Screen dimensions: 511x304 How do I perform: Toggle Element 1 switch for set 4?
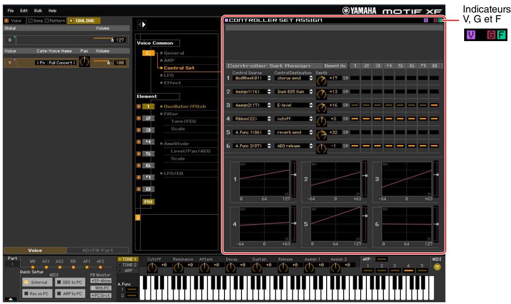click(355, 119)
